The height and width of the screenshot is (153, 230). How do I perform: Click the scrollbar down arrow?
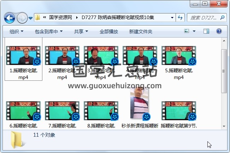pyautogui.click(x=224, y=126)
